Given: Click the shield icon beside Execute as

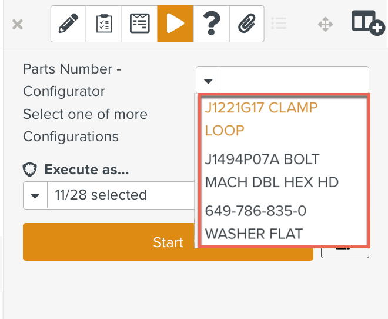Looking at the screenshot, I should (x=30, y=170).
